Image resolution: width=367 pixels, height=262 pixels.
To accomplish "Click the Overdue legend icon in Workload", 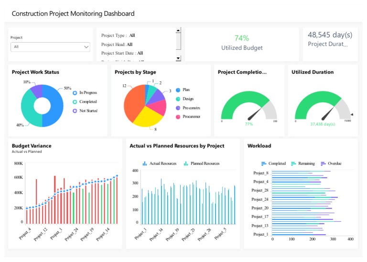I will pos(324,164).
